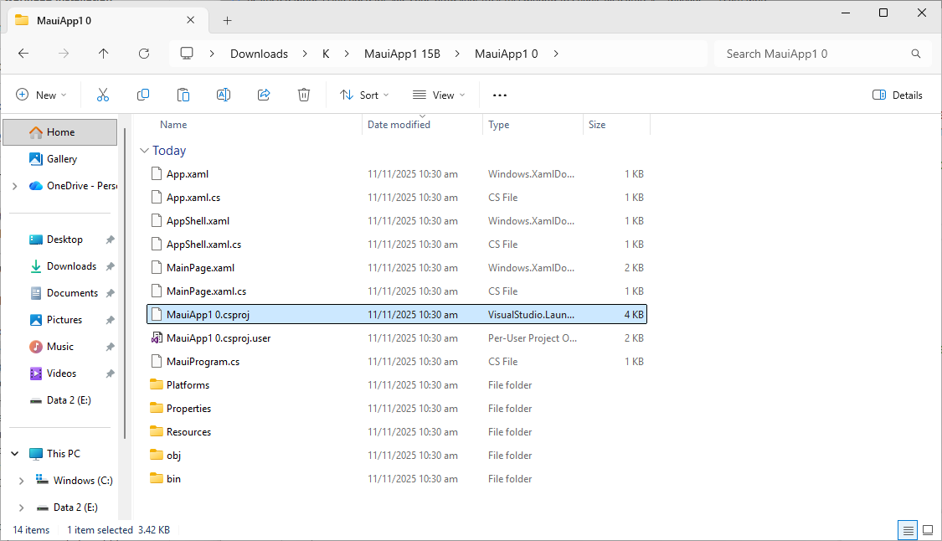Toggle the Details pane

(x=898, y=95)
